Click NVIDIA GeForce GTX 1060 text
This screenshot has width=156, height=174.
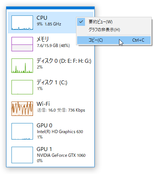click(x=61, y=155)
